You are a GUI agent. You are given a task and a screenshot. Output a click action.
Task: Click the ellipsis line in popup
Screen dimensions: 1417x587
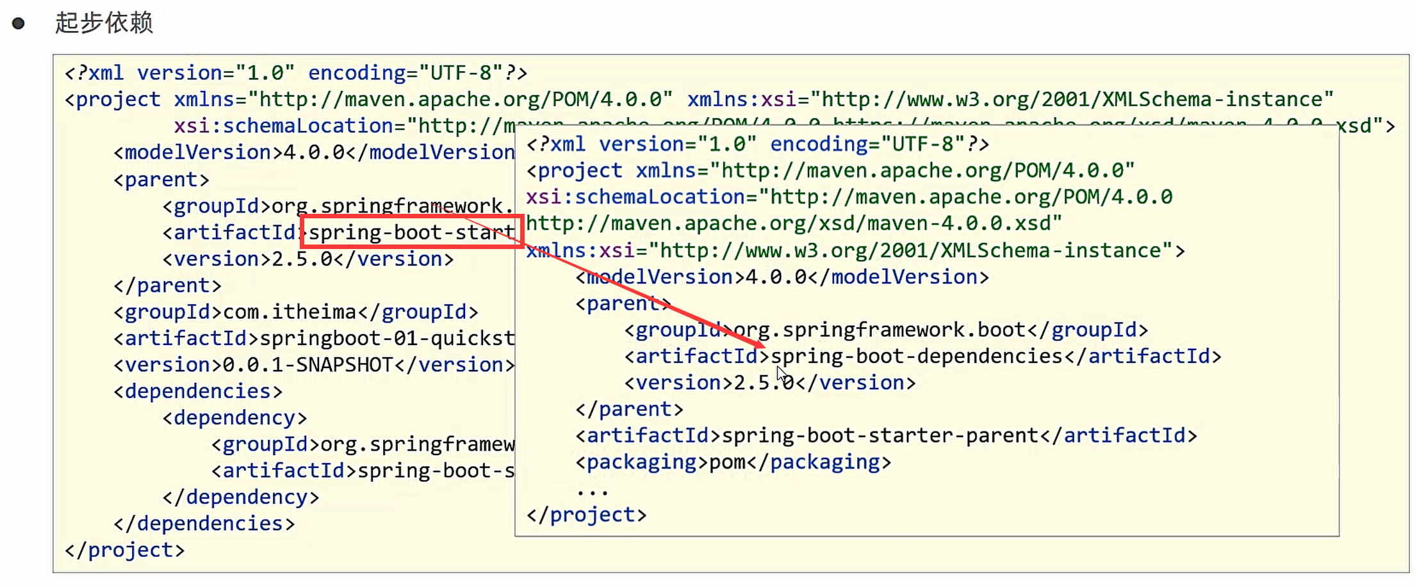[x=593, y=492]
